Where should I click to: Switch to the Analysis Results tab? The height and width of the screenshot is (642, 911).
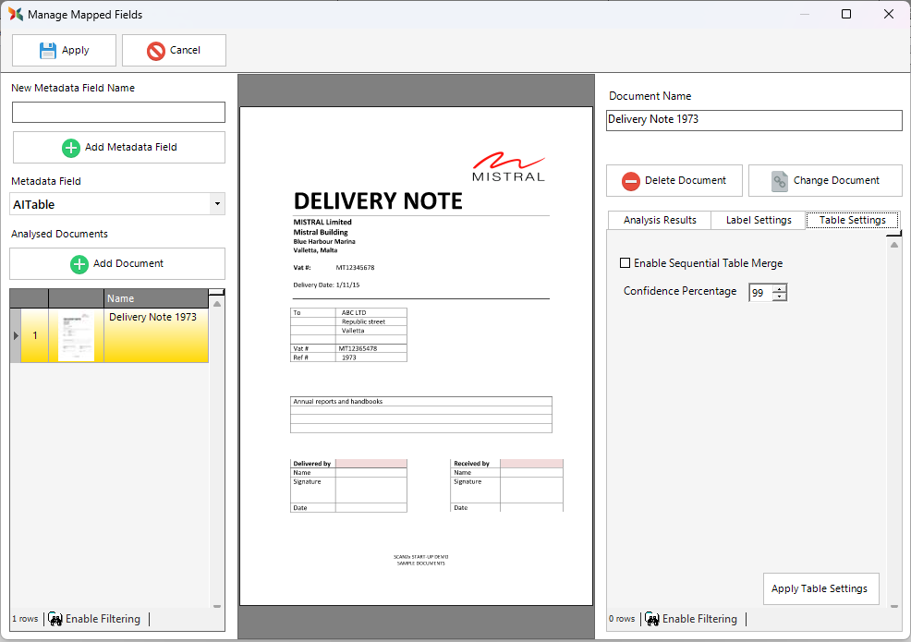point(659,220)
